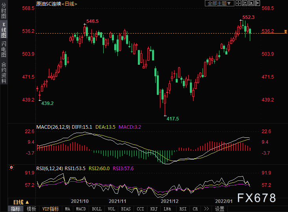Open the 闪电图 side tab
Screen dimensions: 288x212
[x=4, y=49]
